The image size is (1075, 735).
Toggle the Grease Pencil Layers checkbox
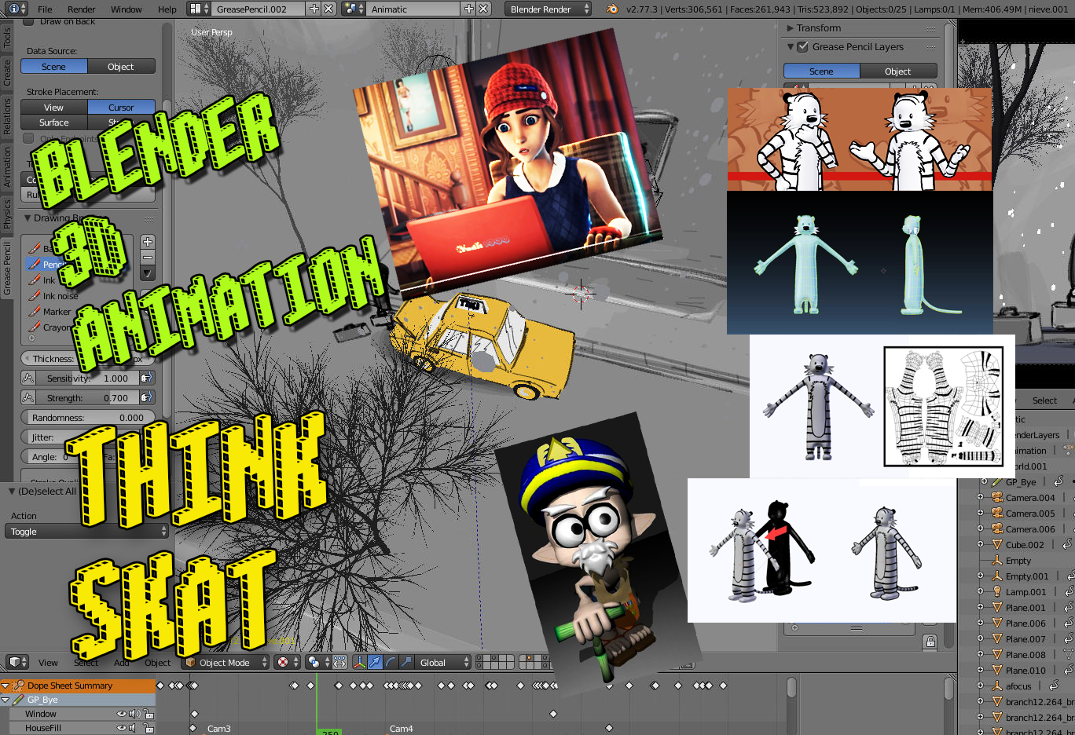click(x=802, y=46)
